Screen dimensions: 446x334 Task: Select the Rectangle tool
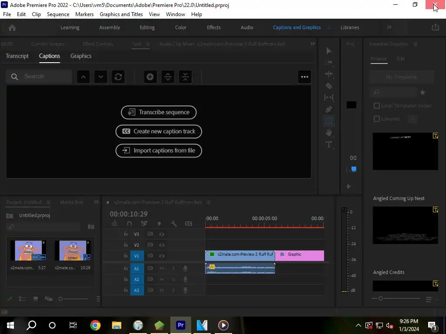[329, 121]
